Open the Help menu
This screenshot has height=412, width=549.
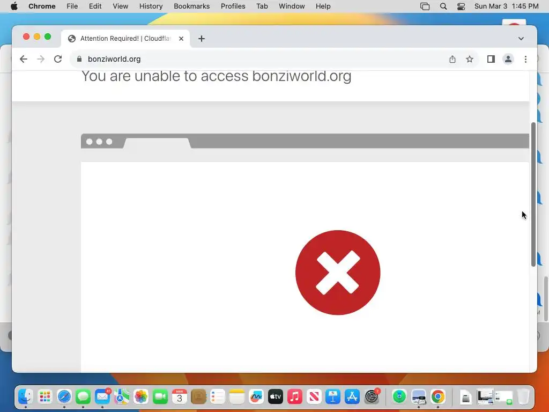pos(323,6)
